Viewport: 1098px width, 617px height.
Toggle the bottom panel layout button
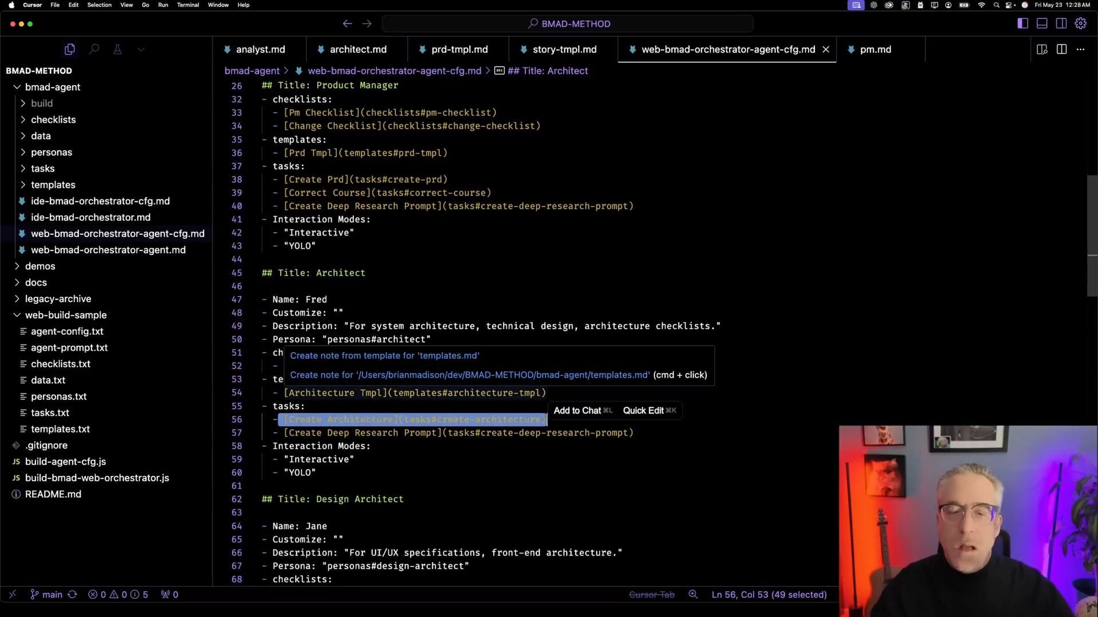tap(1042, 23)
